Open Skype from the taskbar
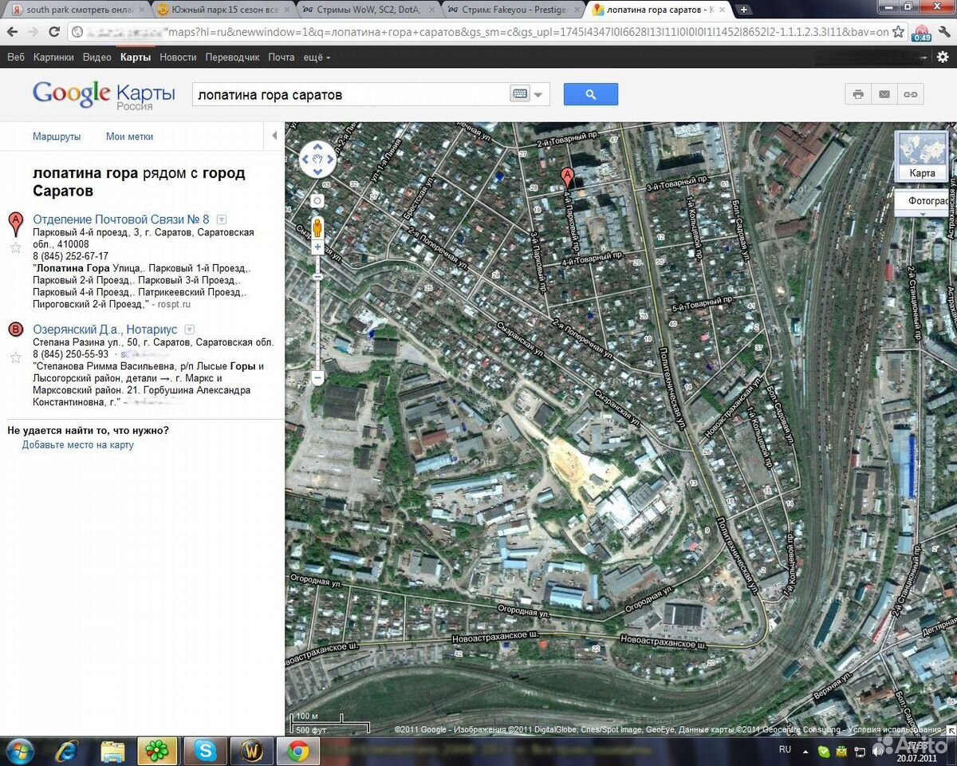957x766 pixels. (205, 751)
